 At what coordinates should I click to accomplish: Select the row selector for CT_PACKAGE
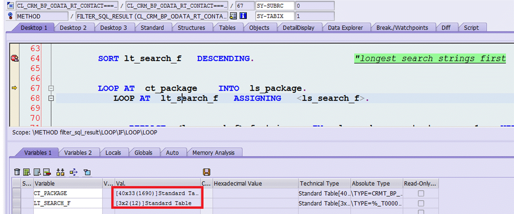(x=17, y=193)
